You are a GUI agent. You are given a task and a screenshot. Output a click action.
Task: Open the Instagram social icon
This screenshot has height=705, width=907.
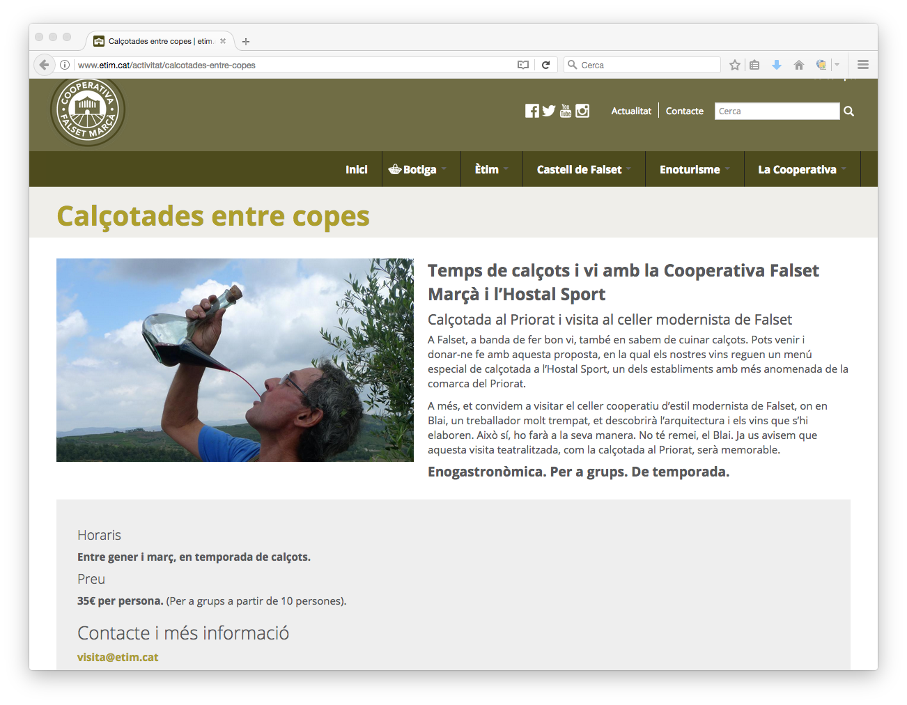582,111
